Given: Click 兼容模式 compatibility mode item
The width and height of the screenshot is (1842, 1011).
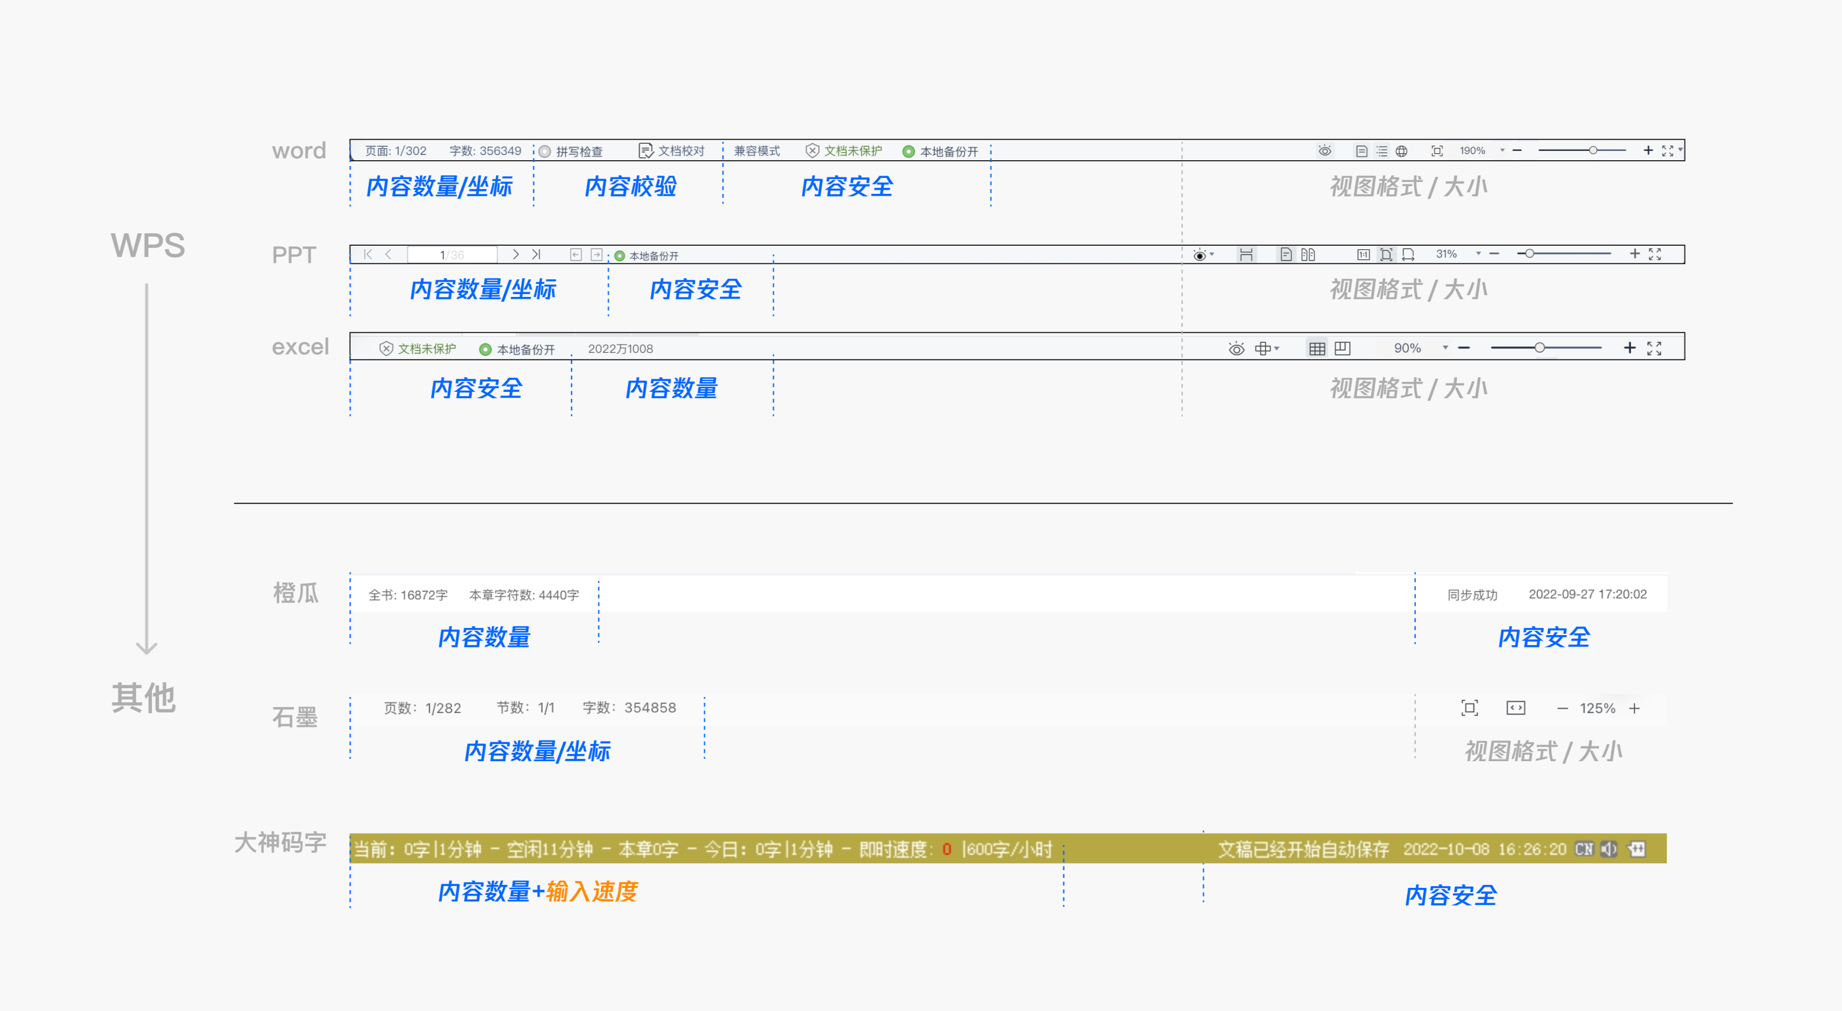Looking at the screenshot, I should pos(757,151).
